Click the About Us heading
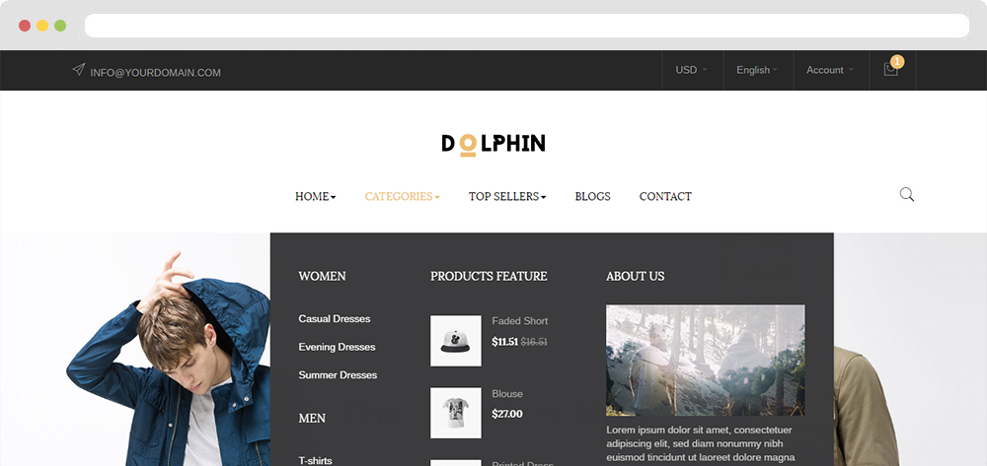 [635, 276]
